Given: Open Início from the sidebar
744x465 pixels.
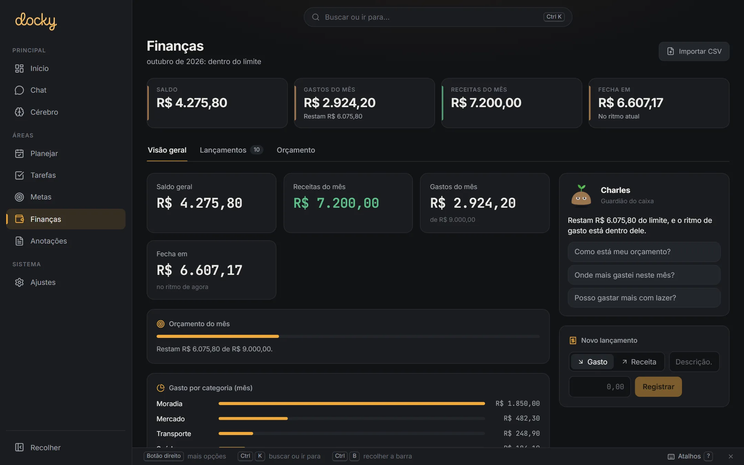Looking at the screenshot, I should [66, 69].
